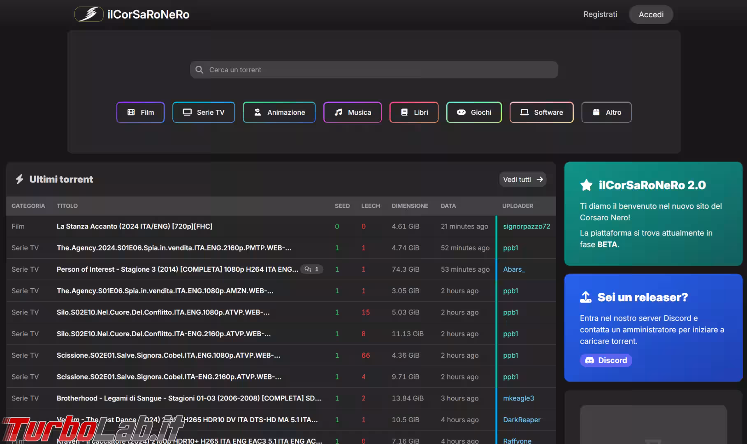Click the Registrati link
747x444 pixels.
600,14
